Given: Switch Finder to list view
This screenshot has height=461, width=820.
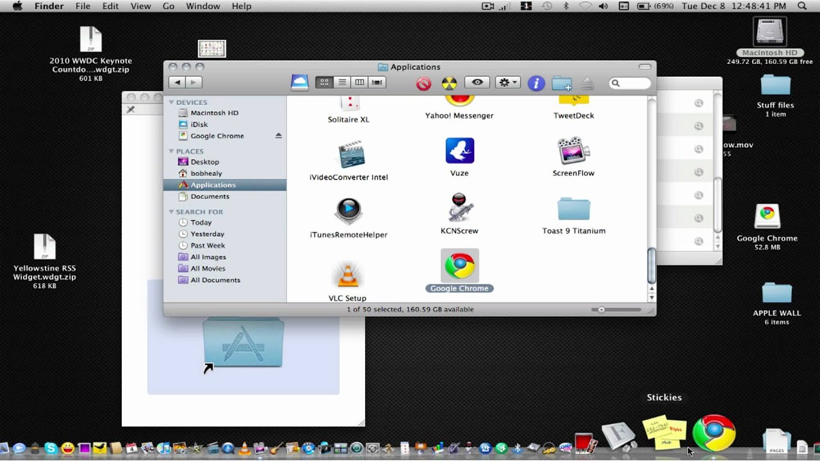Looking at the screenshot, I should pos(342,83).
